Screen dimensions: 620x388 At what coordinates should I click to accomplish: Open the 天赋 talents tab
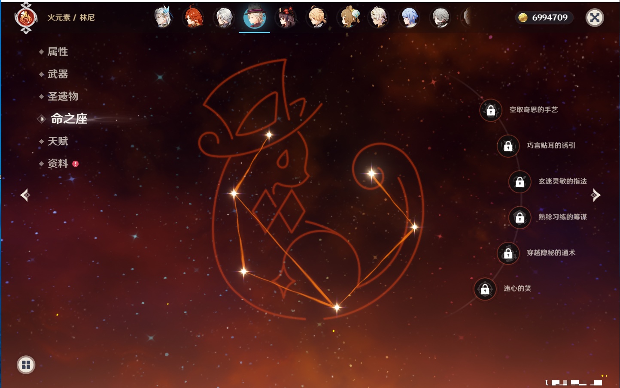pos(58,141)
